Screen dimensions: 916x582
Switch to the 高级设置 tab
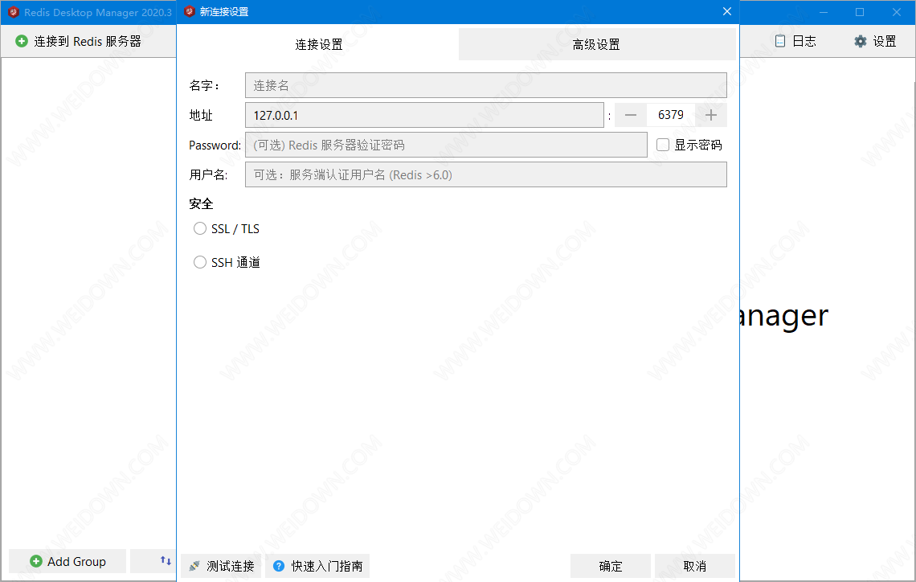[x=596, y=44]
